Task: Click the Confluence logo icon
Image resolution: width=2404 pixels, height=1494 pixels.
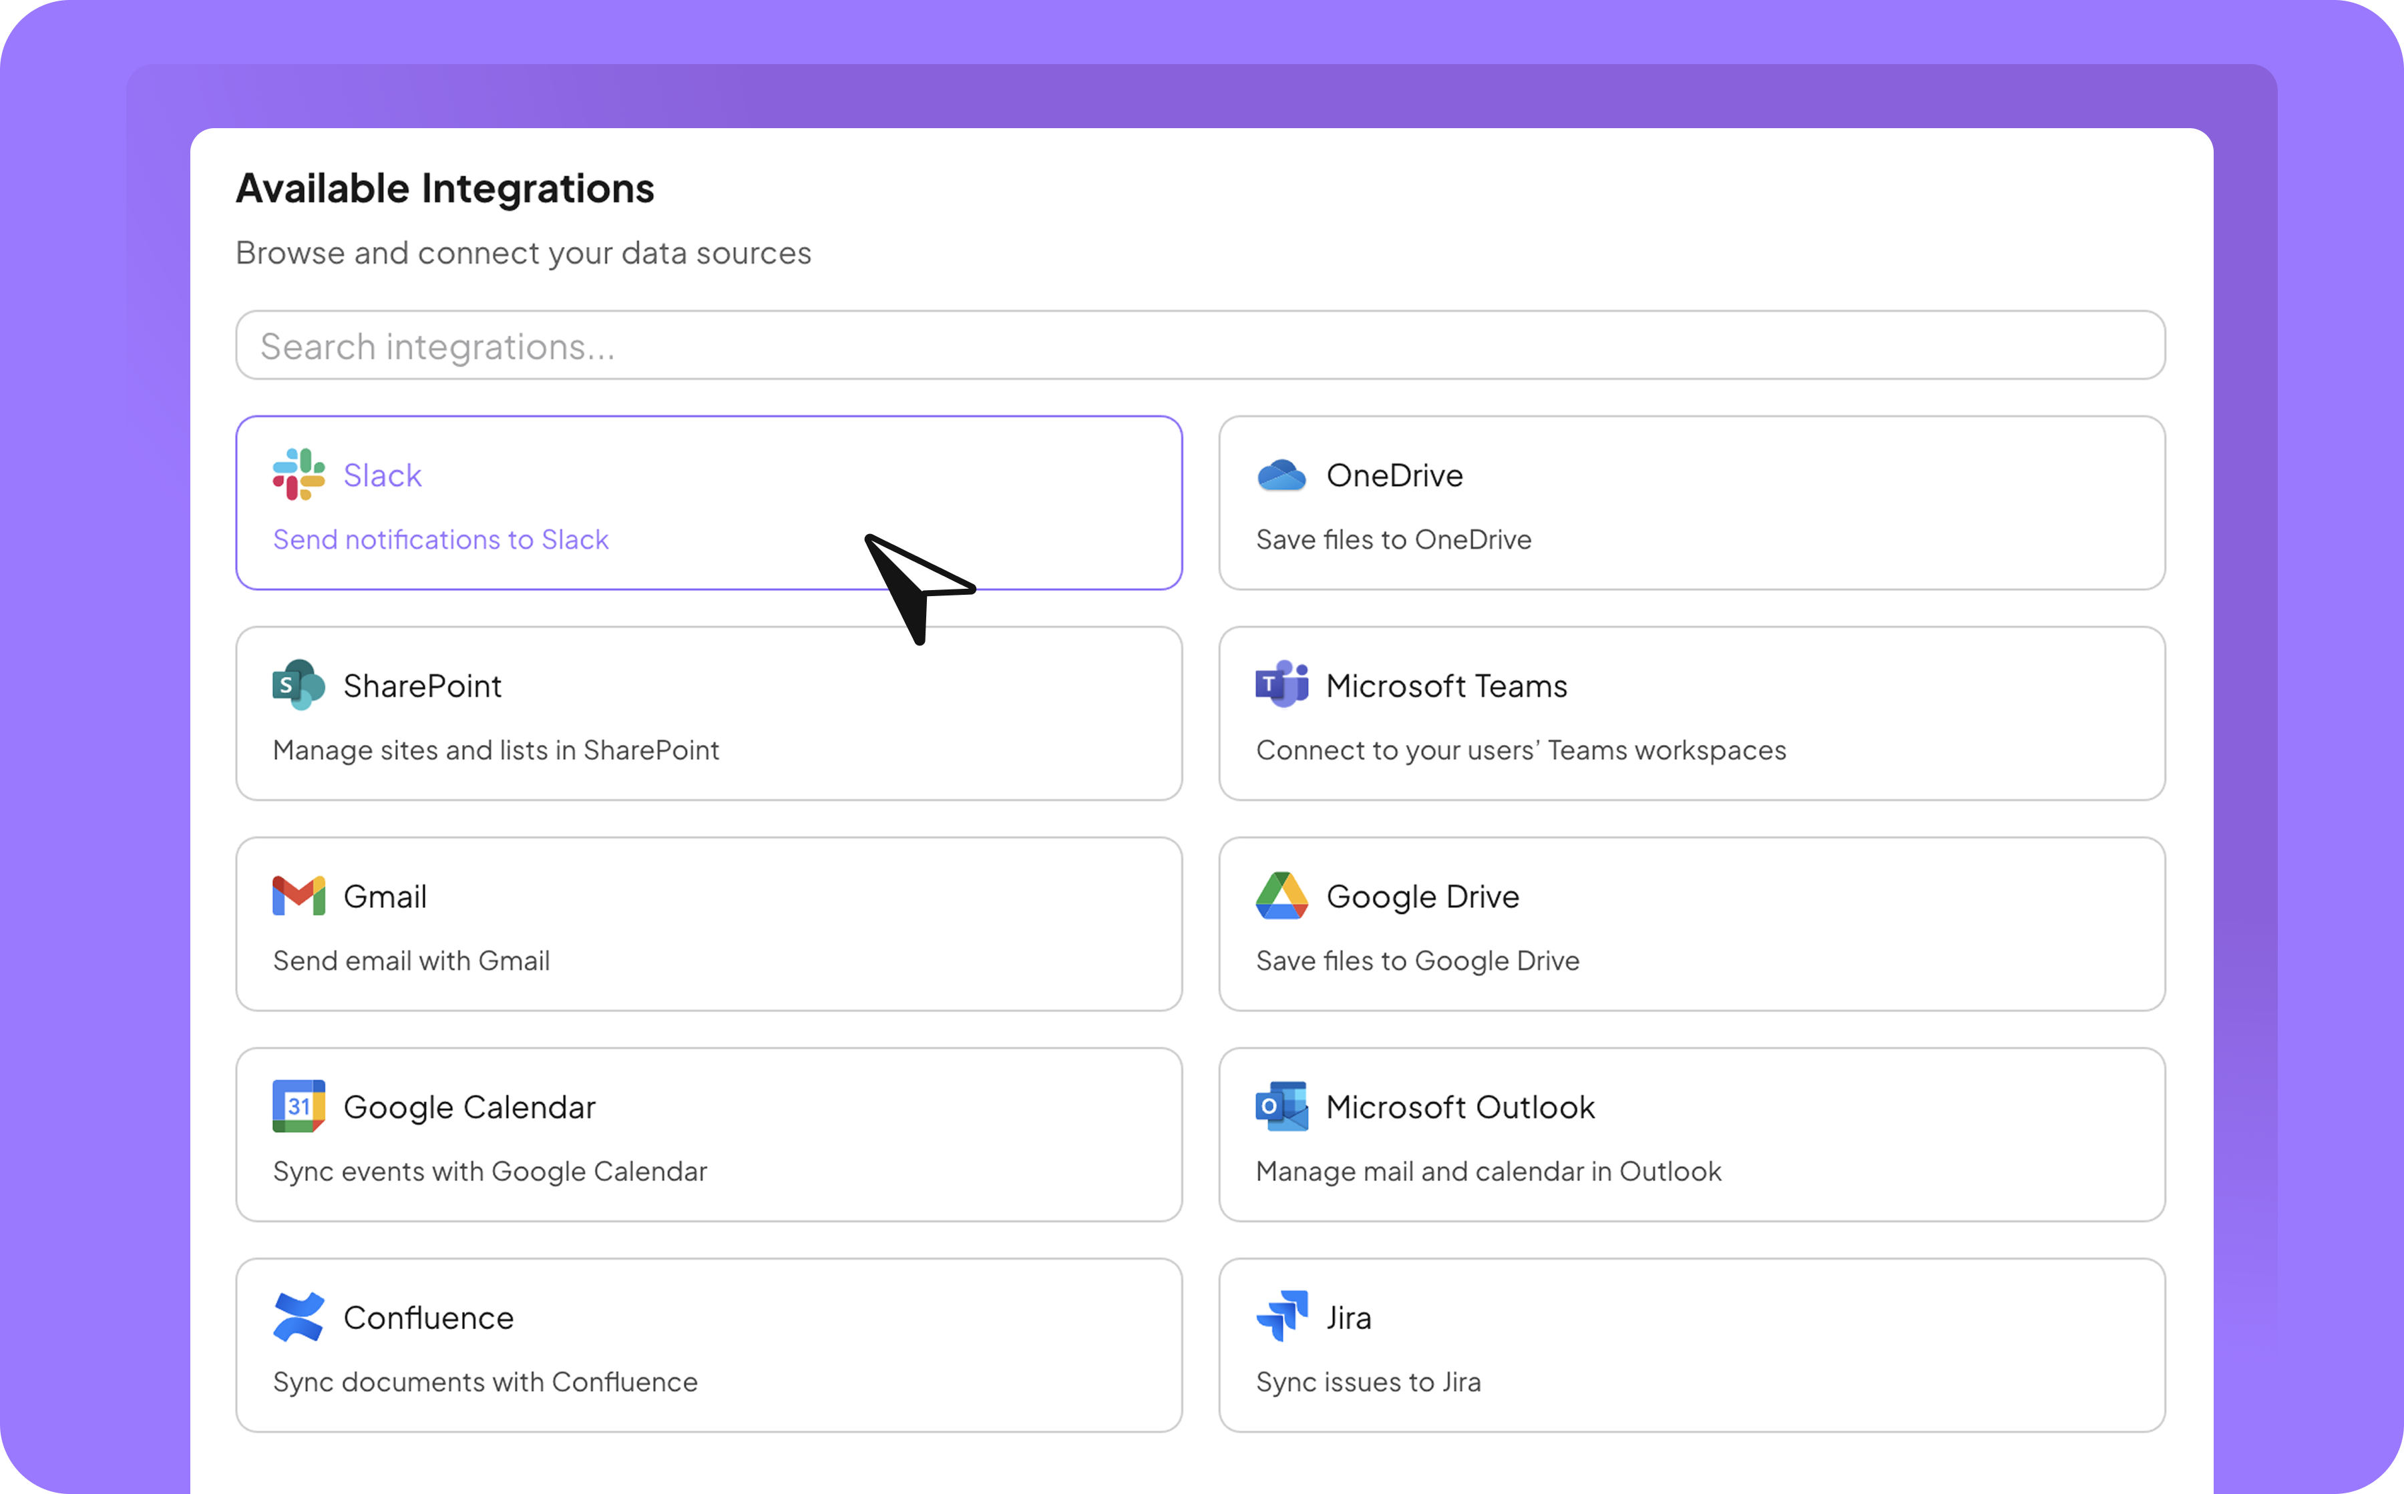Action: click(x=298, y=1317)
